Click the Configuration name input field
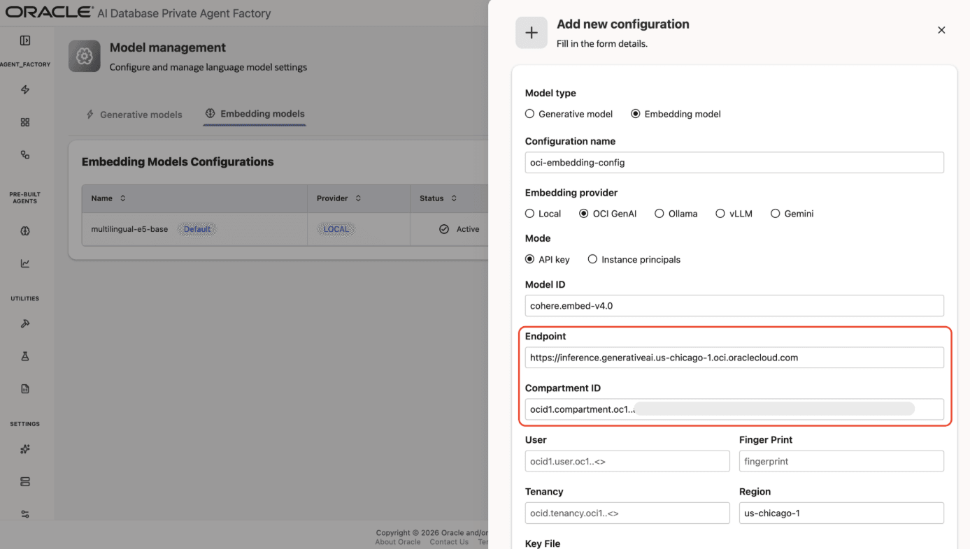The width and height of the screenshot is (970, 549). [734, 163]
